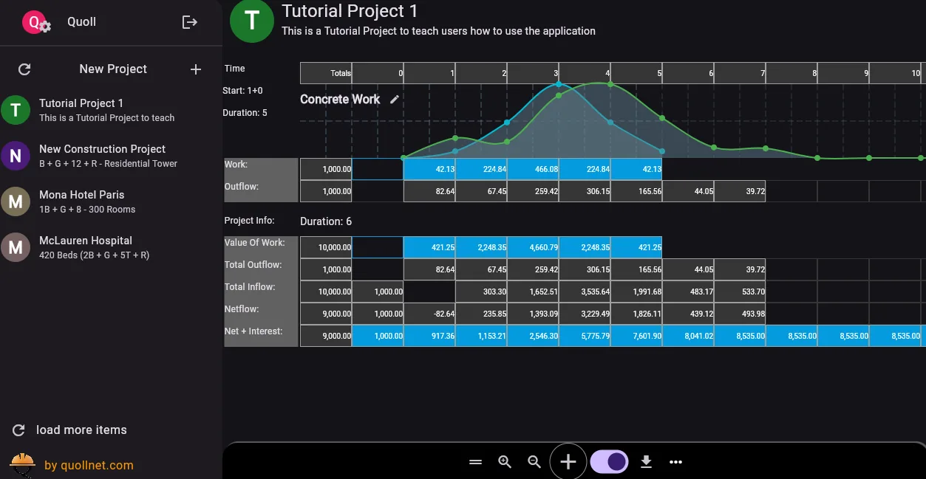Flip the purple toggle switch
The width and height of the screenshot is (926, 479).
pyautogui.click(x=608, y=461)
